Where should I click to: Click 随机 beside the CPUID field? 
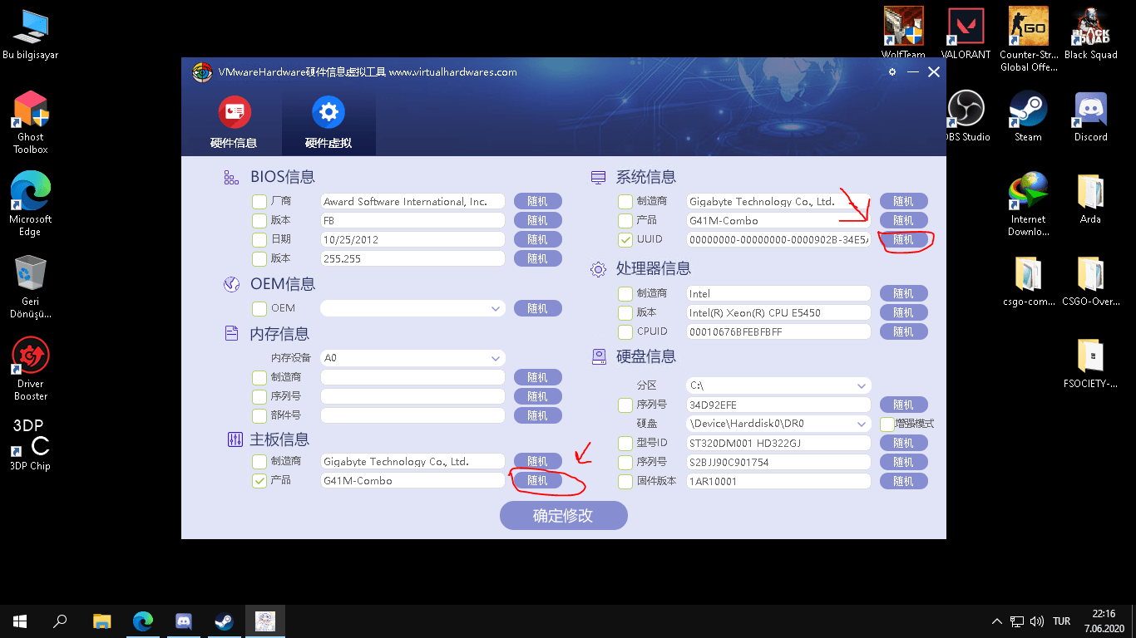[x=903, y=331]
